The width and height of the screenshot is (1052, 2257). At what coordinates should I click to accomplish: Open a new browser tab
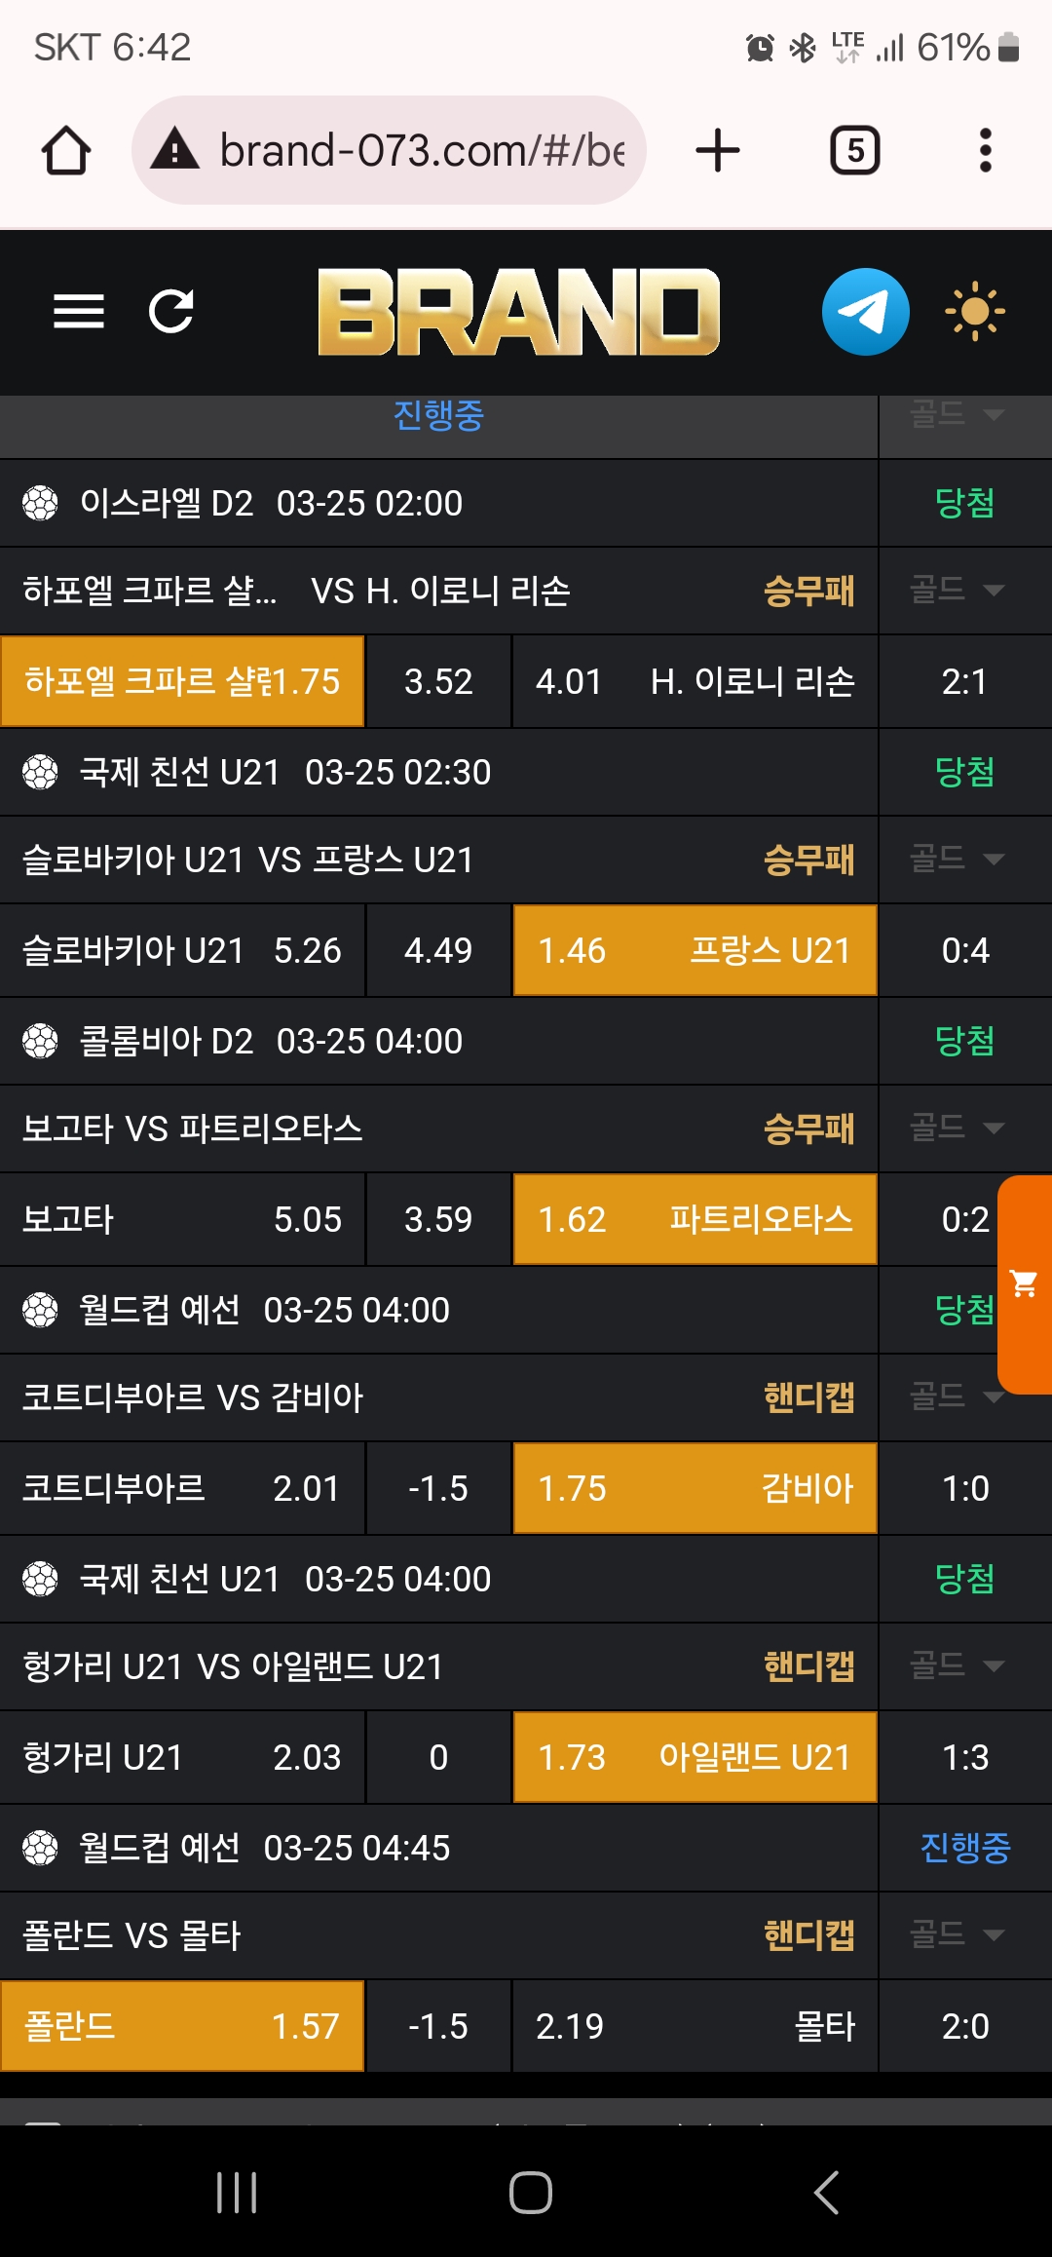click(718, 151)
